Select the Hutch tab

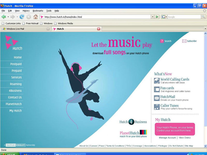click(x=76, y=29)
